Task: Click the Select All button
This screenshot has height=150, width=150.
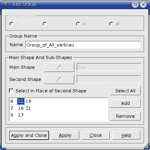Action: tap(125, 91)
